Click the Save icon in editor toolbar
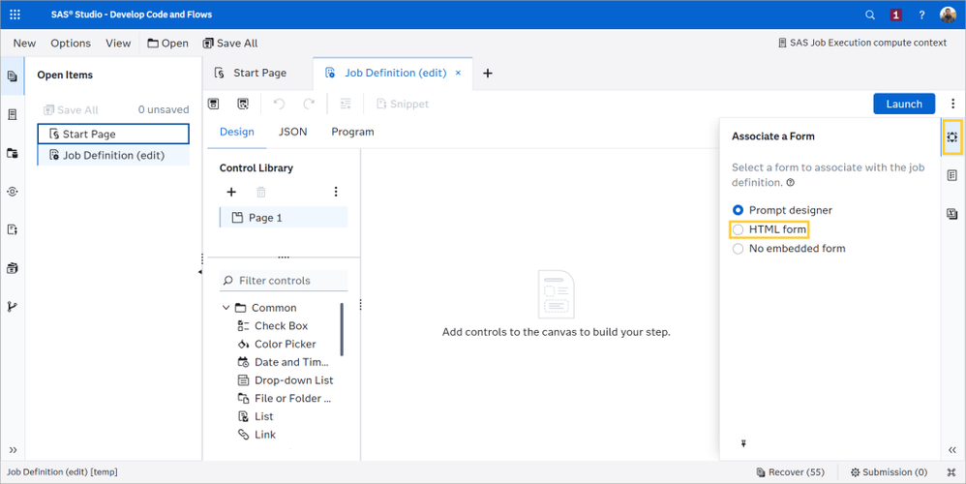 (214, 104)
